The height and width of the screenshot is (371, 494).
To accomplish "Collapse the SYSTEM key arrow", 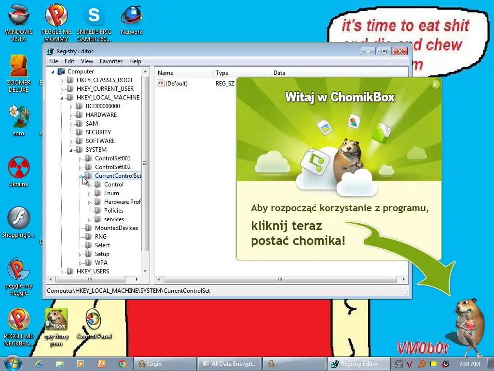I will tap(71, 150).
